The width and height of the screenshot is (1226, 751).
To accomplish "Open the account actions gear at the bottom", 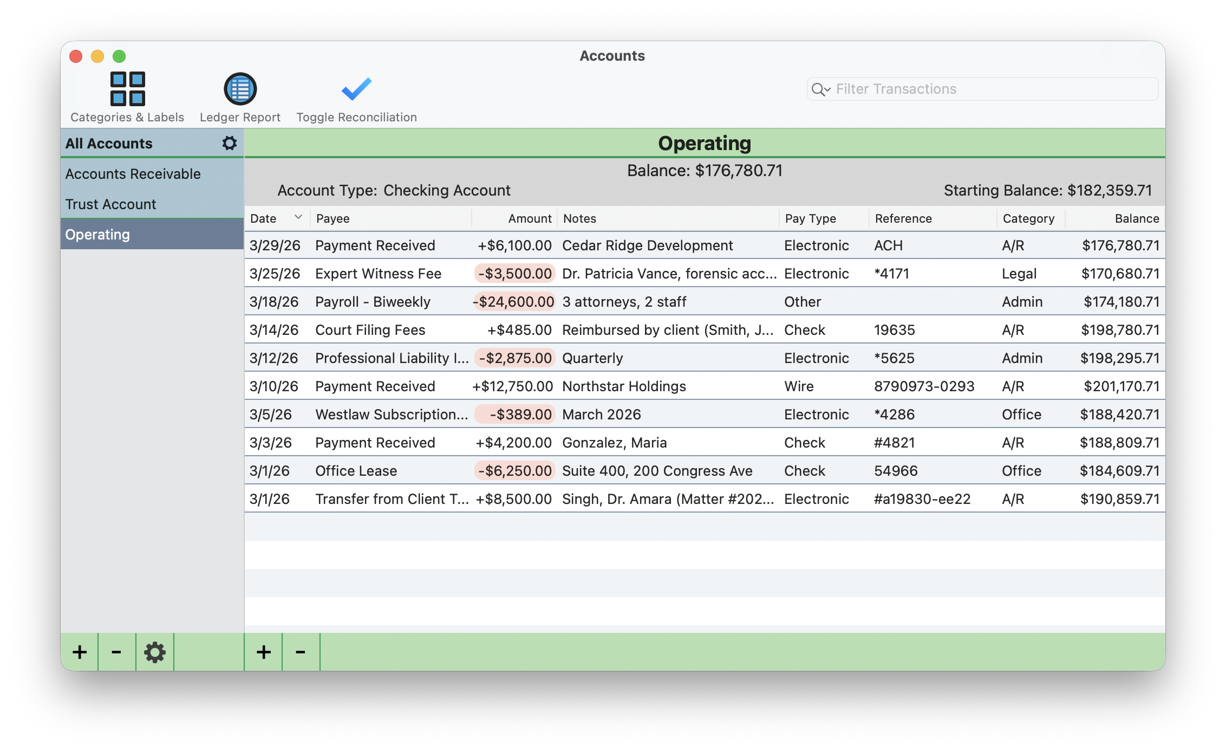I will [155, 652].
